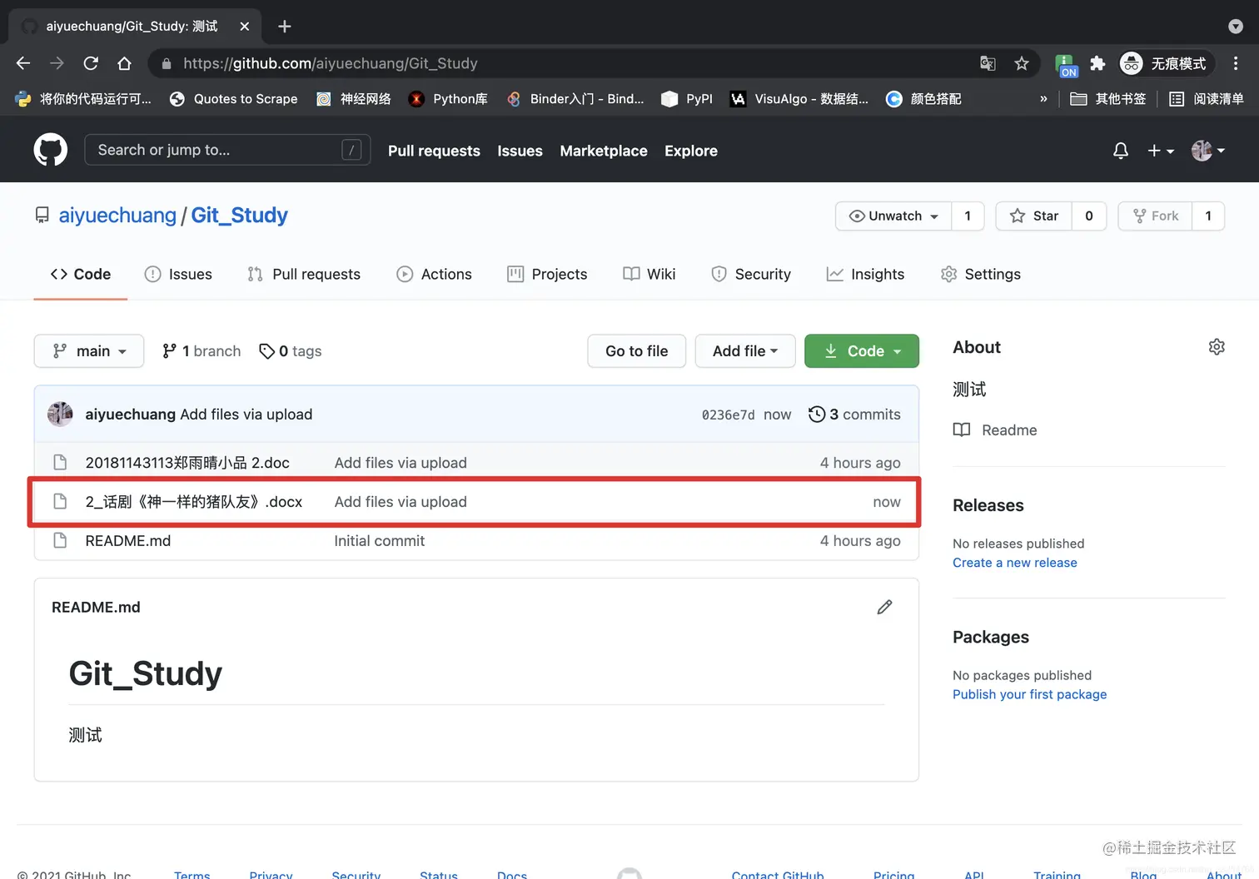Focus the Search or jump to field

227,150
